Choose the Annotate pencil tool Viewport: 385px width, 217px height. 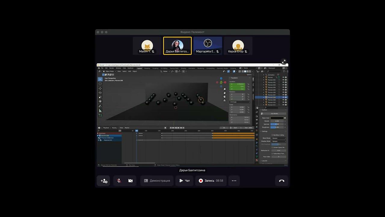coord(100,106)
